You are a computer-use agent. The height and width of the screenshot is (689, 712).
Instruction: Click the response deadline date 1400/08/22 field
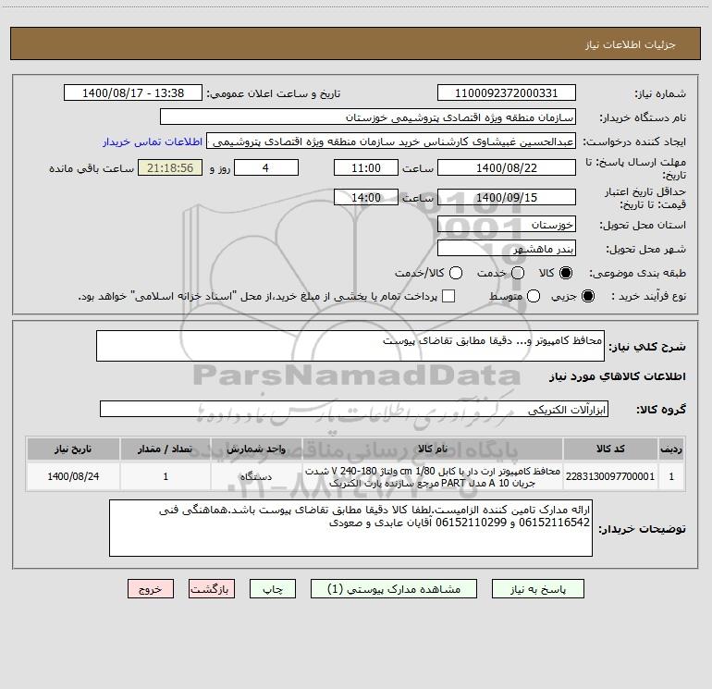point(507,167)
